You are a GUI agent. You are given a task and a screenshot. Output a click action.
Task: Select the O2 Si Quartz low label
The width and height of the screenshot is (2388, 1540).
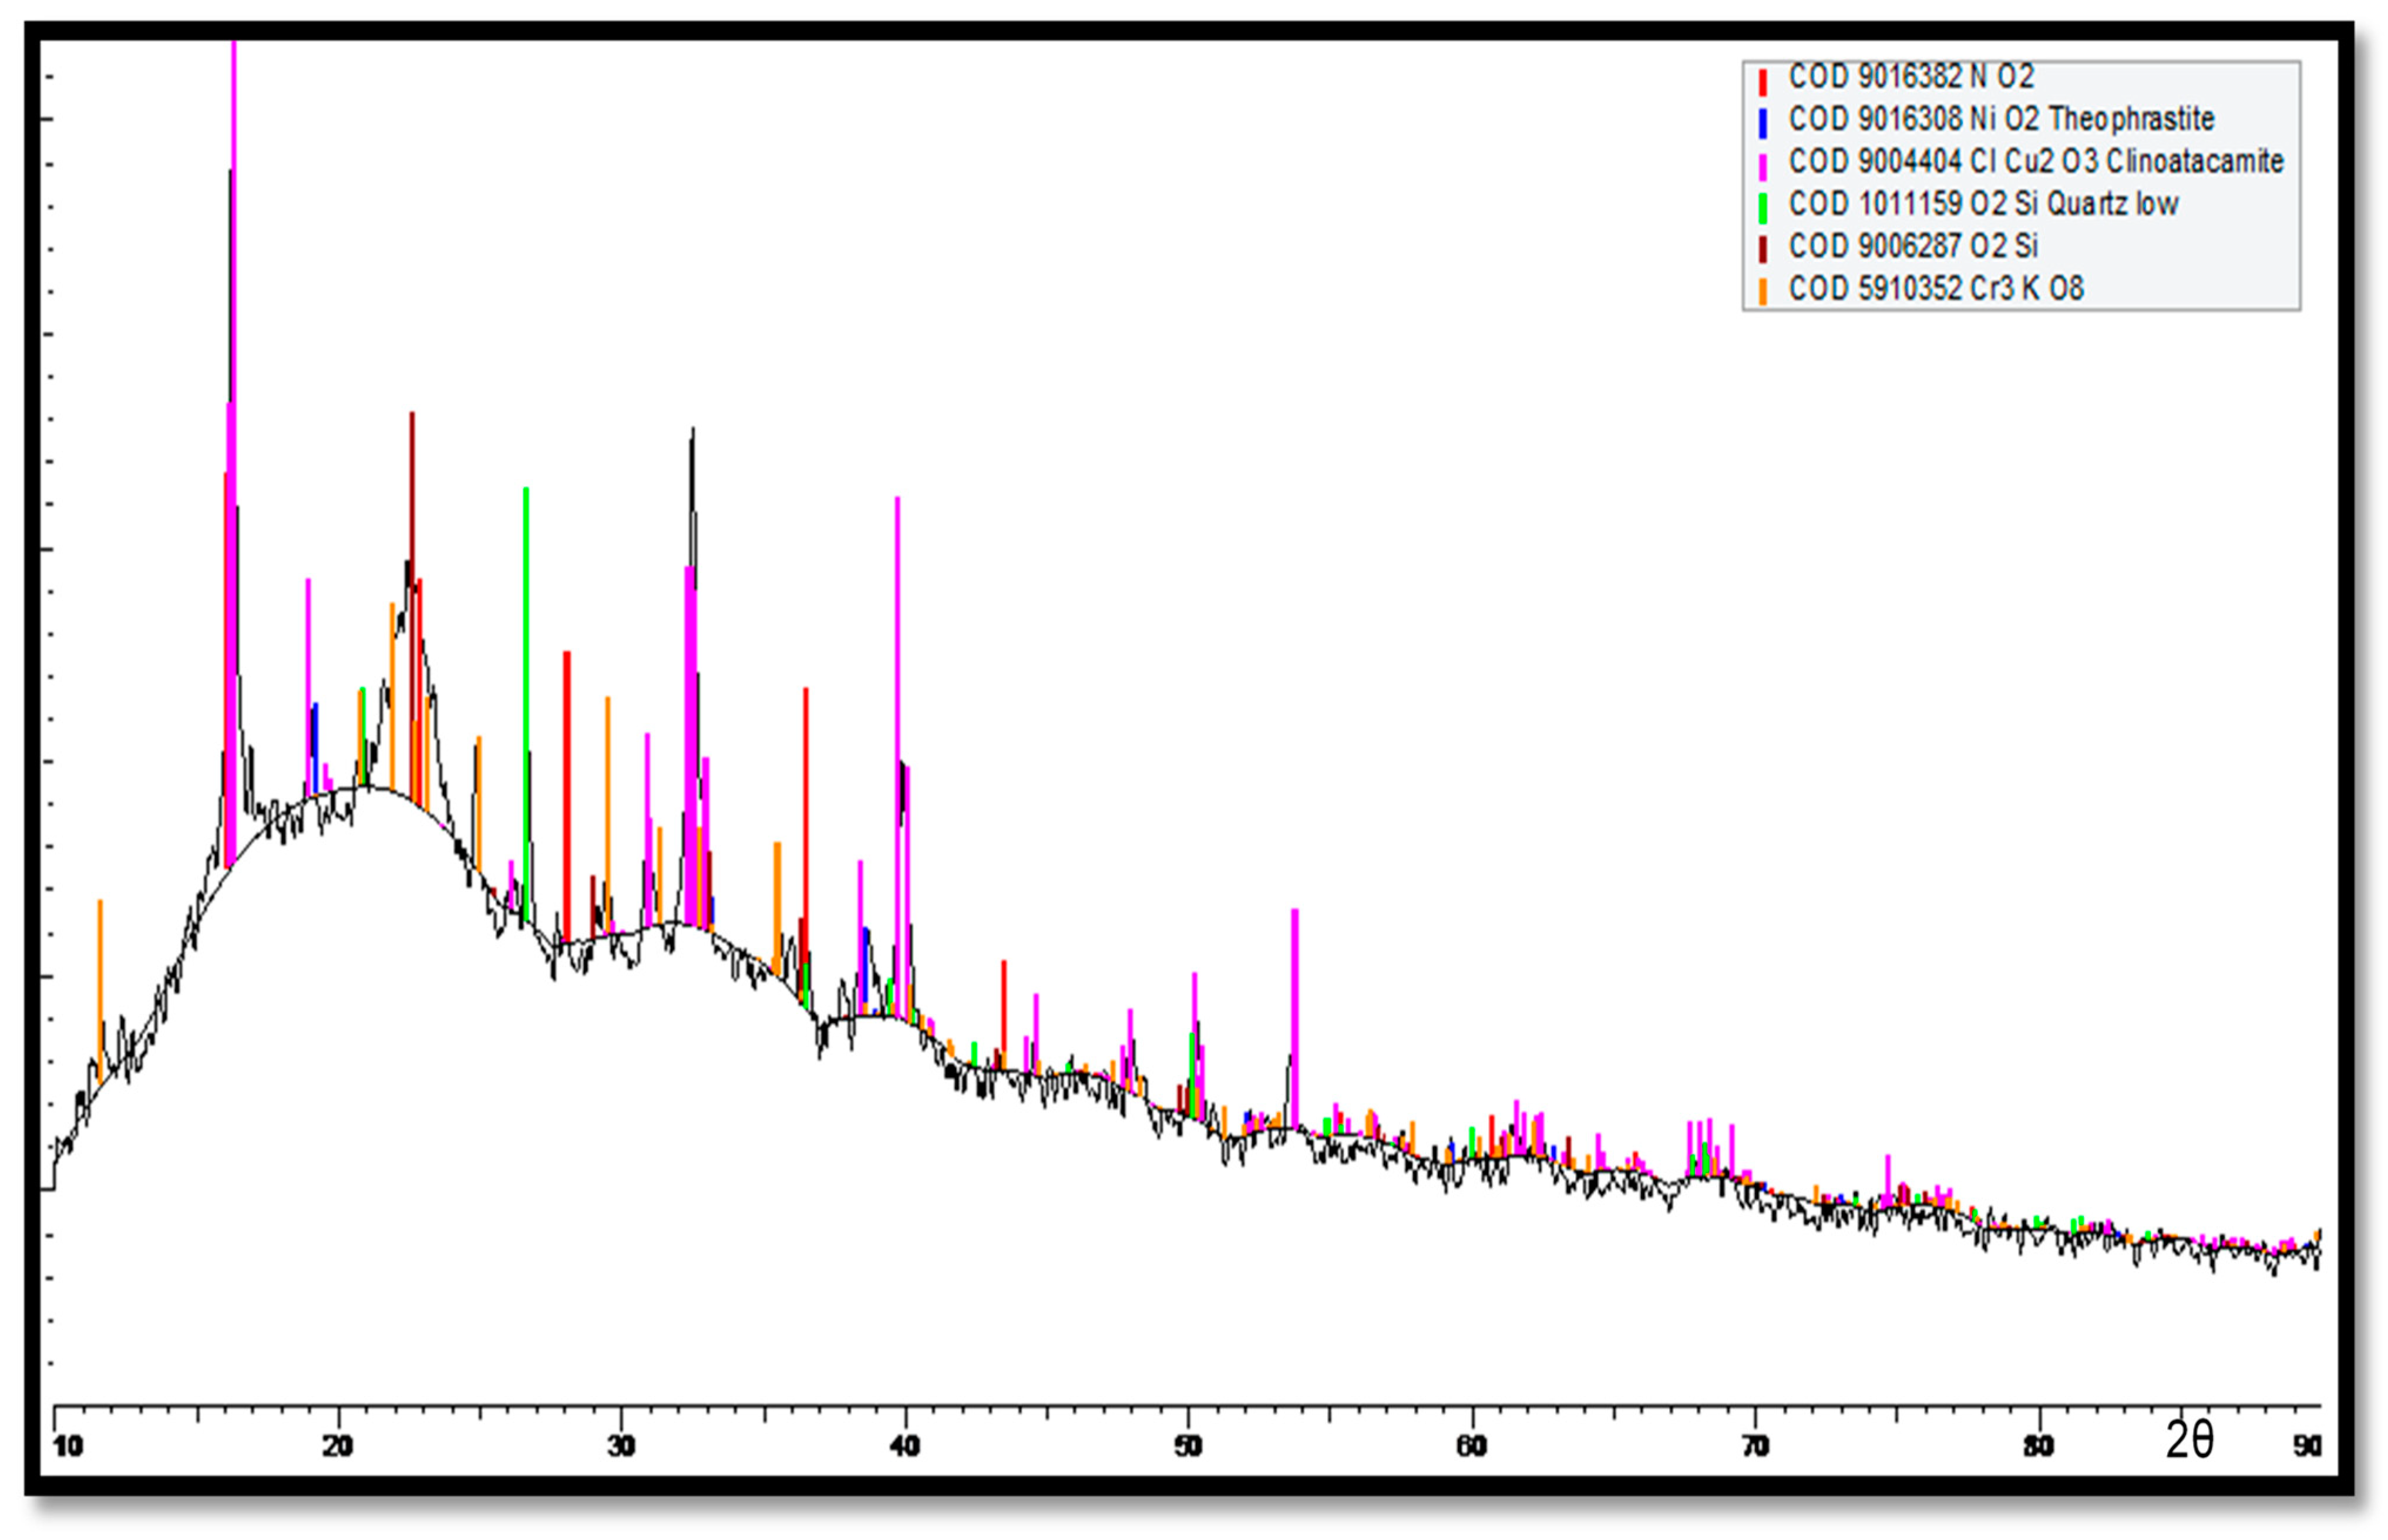click(x=1983, y=204)
